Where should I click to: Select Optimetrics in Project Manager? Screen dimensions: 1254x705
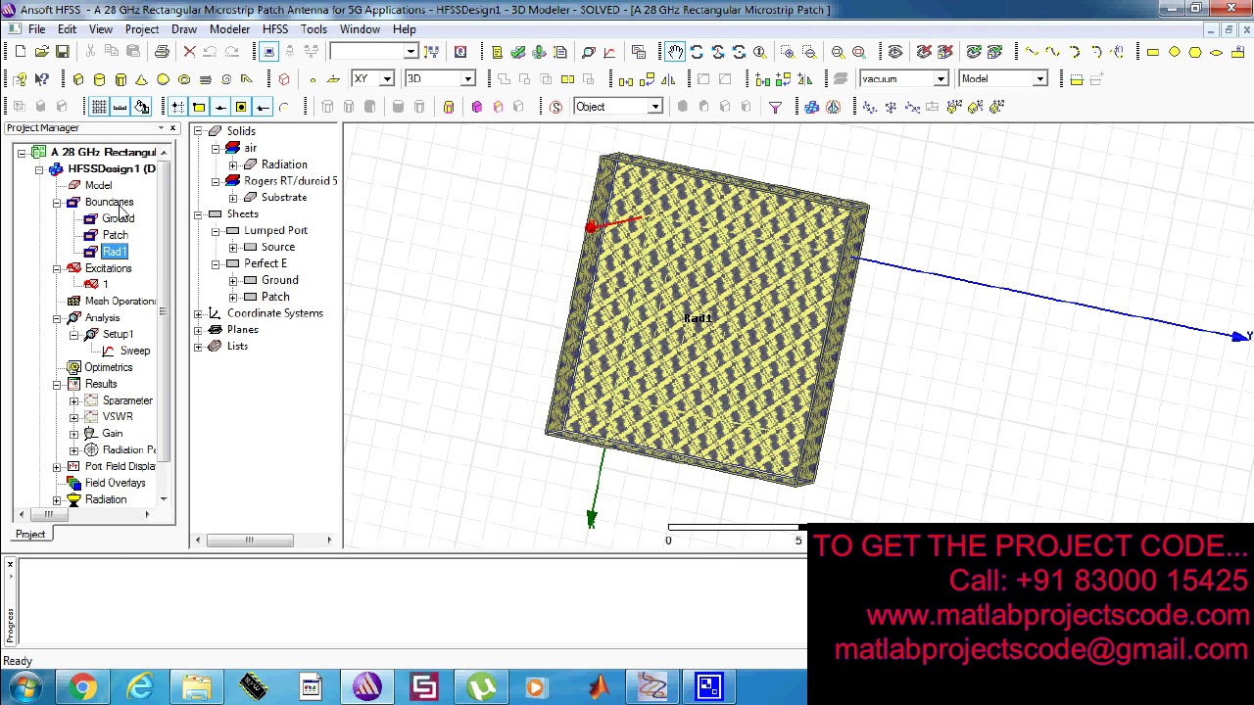click(108, 367)
